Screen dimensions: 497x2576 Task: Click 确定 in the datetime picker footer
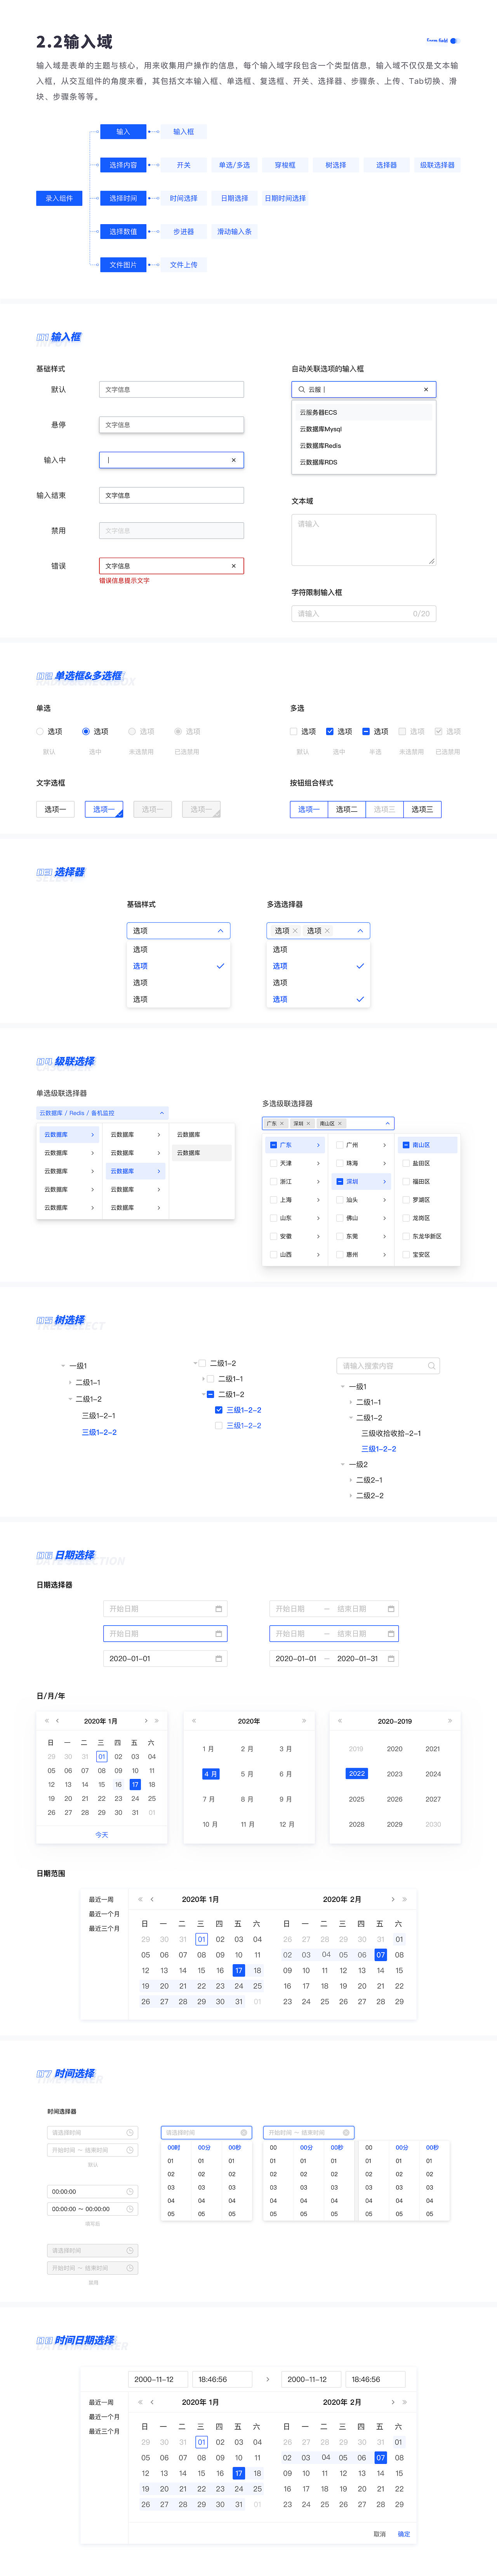click(404, 2533)
